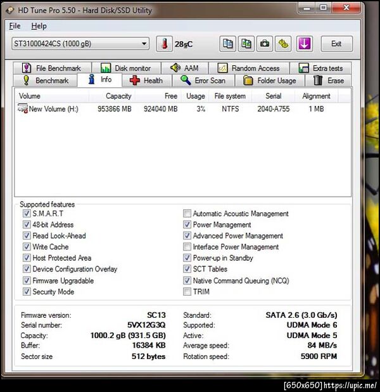Click the File system column header
The width and height of the screenshot is (380, 392).
click(230, 96)
